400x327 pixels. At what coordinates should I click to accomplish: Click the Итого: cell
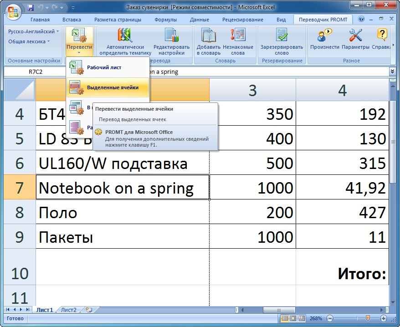(342, 267)
